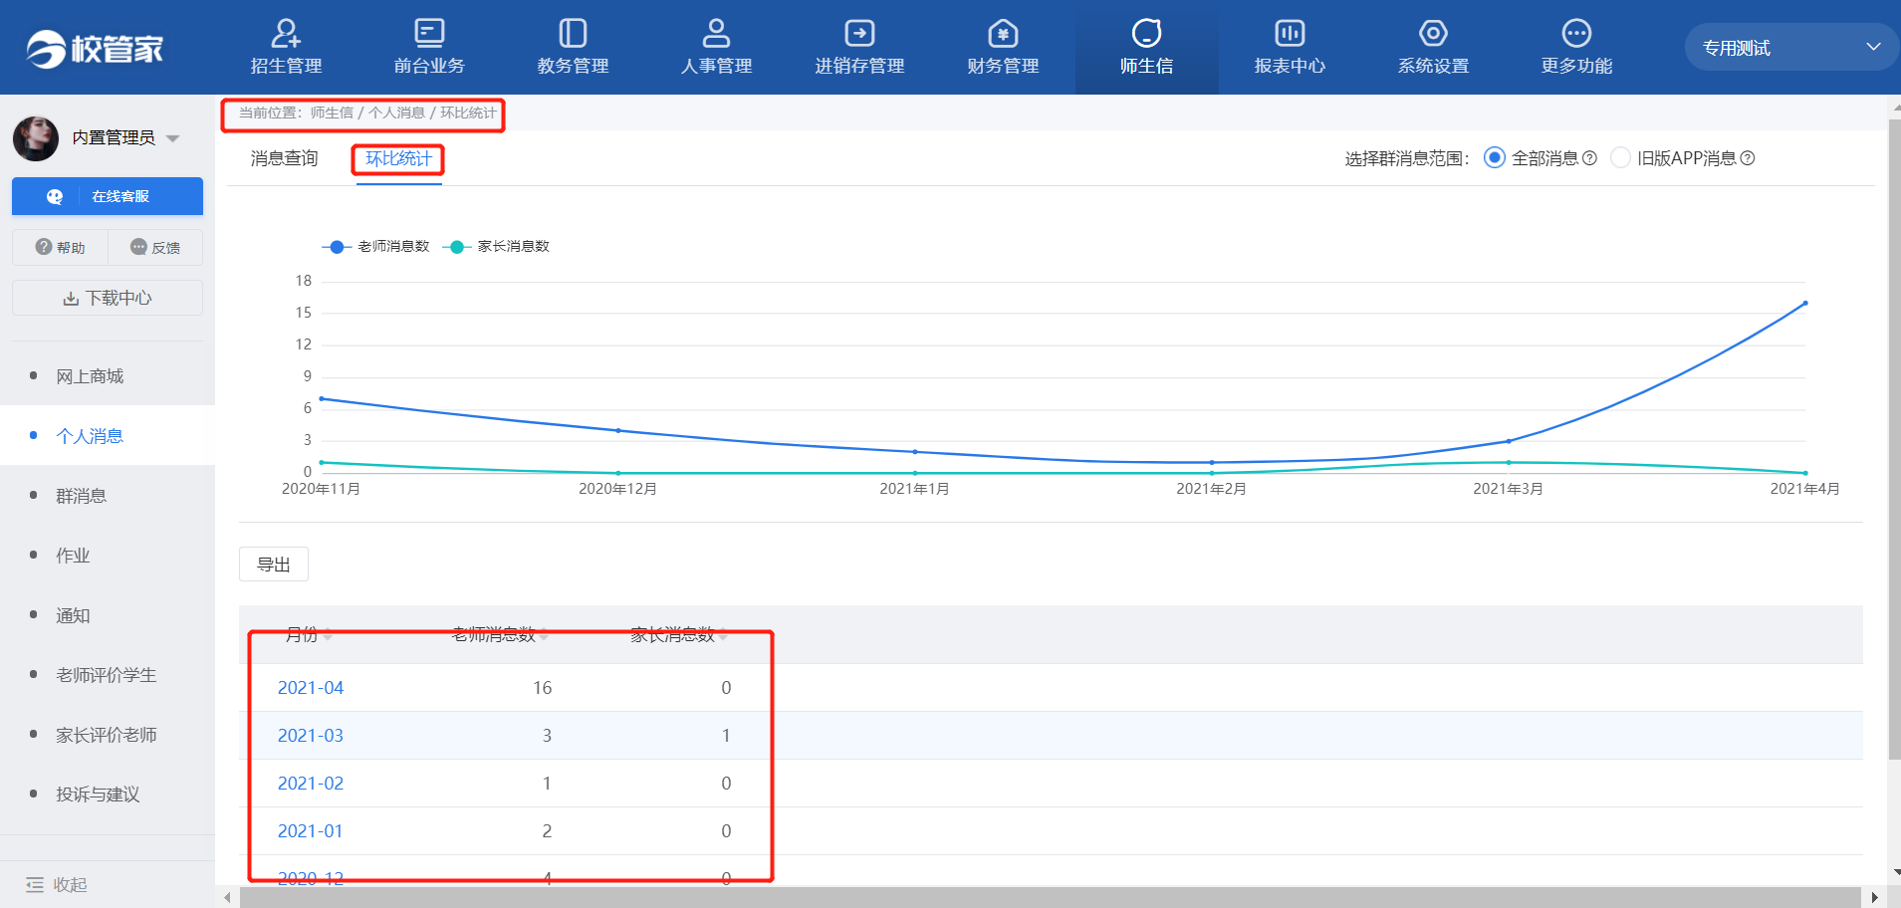
Task: Click the vertical scrollbar on the right
Action: pyautogui.click(x=1894, y=438)
